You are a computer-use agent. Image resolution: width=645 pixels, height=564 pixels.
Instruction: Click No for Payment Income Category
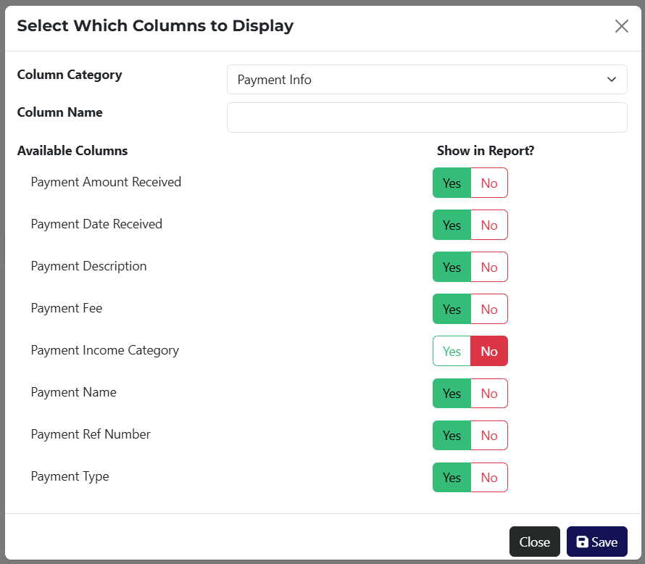[489, 351]
